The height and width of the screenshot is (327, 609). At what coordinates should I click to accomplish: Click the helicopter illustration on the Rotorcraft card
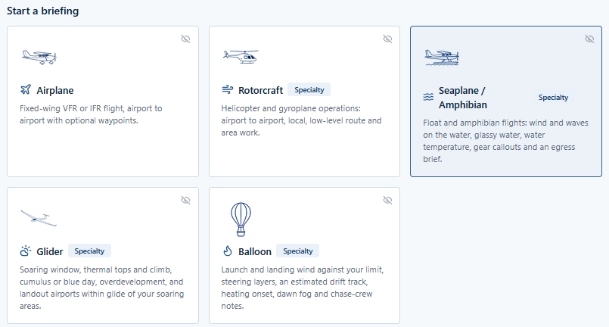(x=241, y=57)
